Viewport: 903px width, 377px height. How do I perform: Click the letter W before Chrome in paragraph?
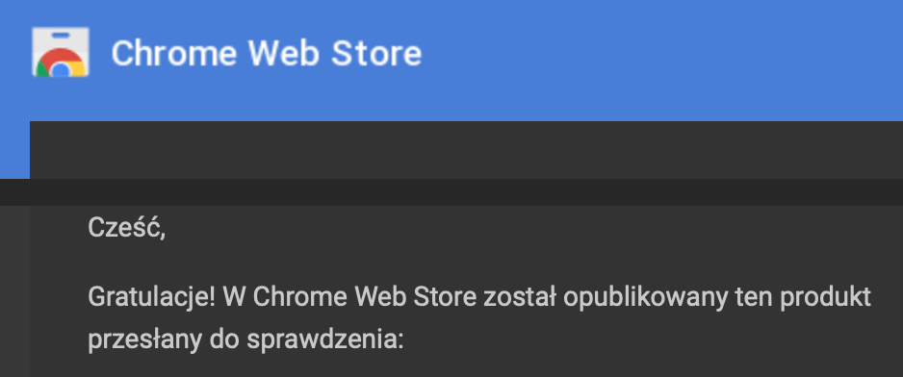click(x=234, y=297)
